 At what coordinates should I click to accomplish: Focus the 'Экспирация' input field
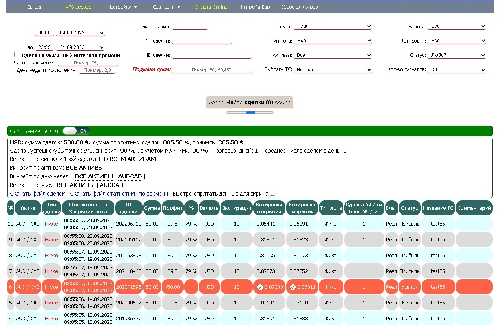point(190,26)
